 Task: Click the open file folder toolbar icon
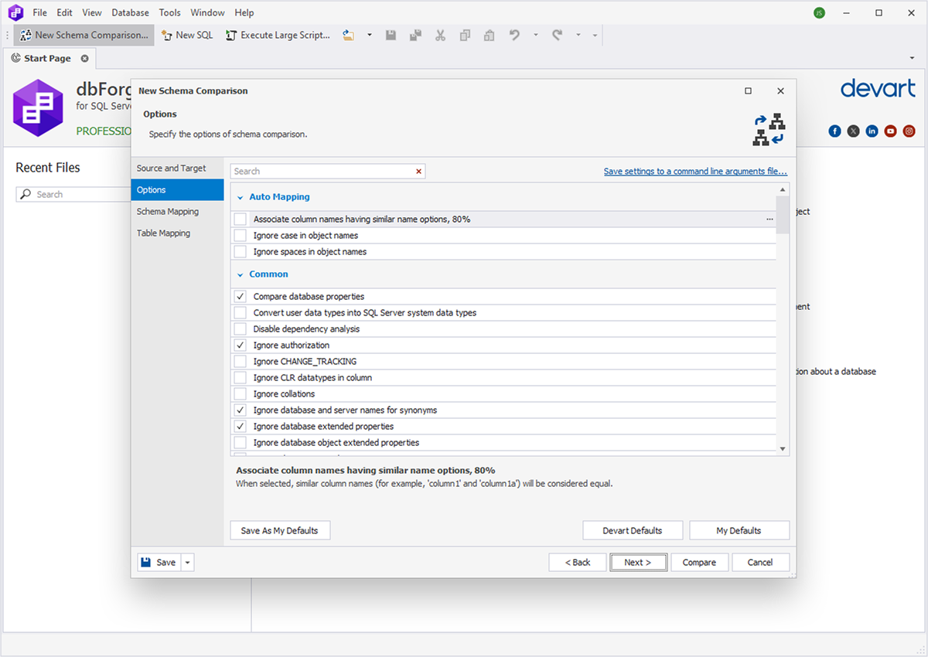pos(349,35)
